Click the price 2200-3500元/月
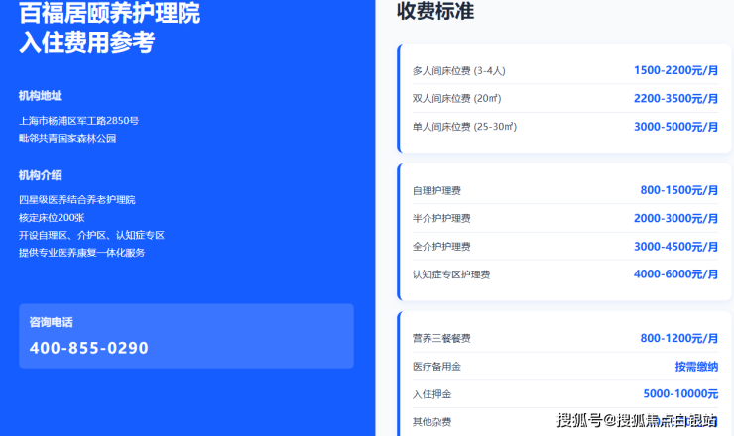The width and height of the screenshot is (734, 436). coord(675,99)
